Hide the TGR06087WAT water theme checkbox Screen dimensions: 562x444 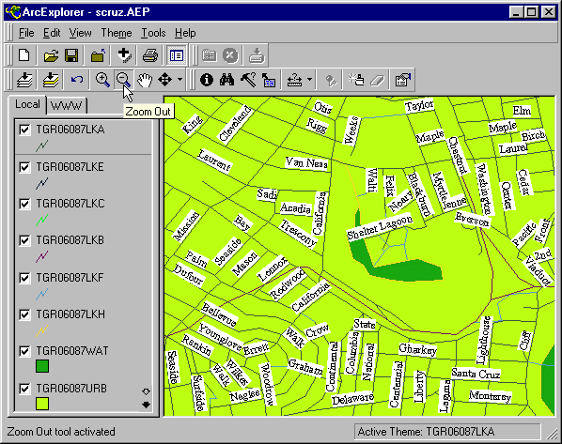(x=24, y=351)
